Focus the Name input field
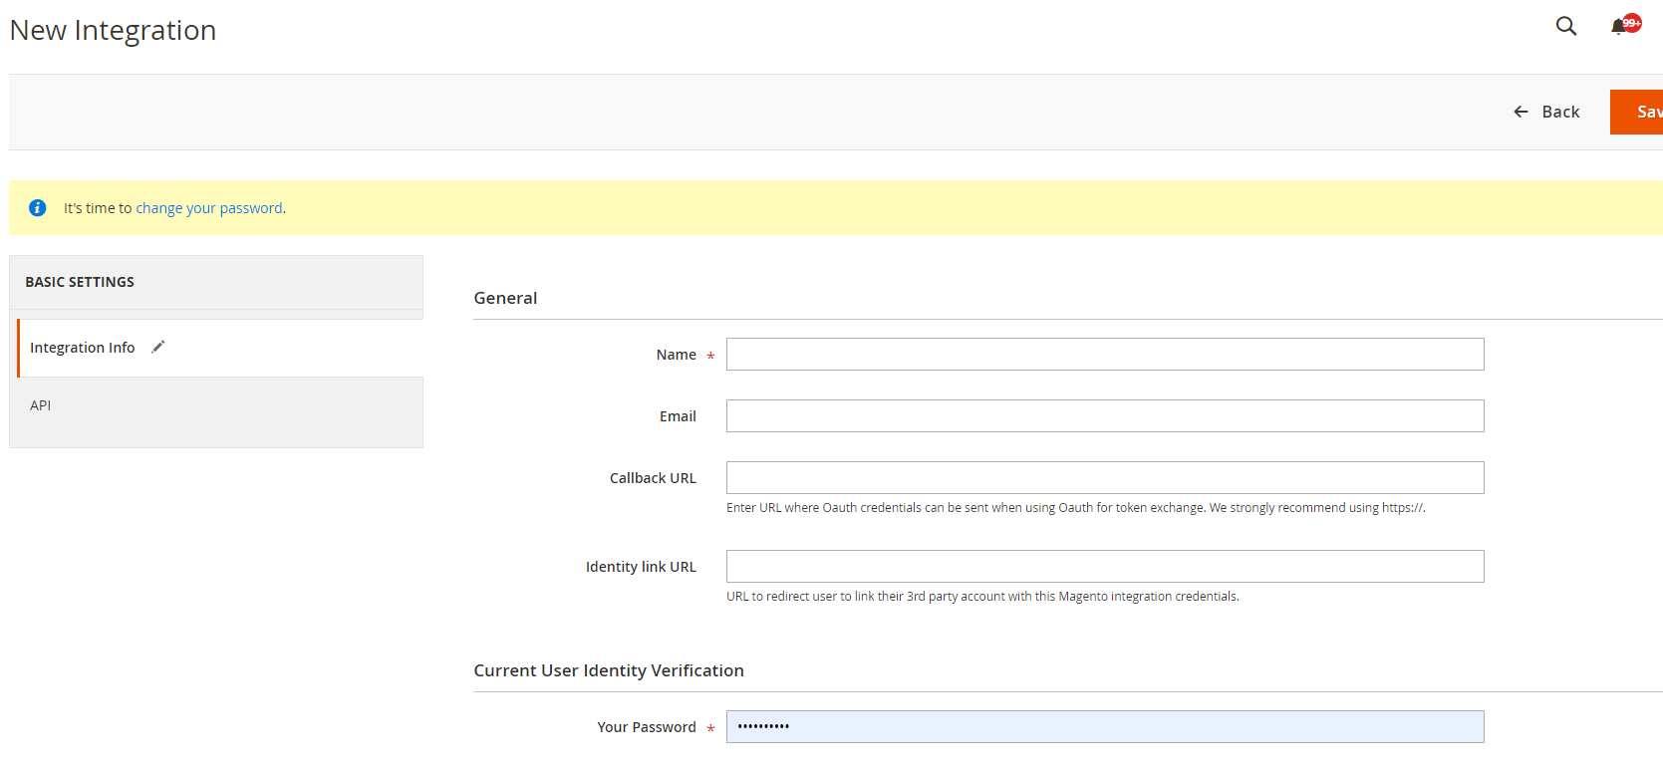 click(1104, 355)
